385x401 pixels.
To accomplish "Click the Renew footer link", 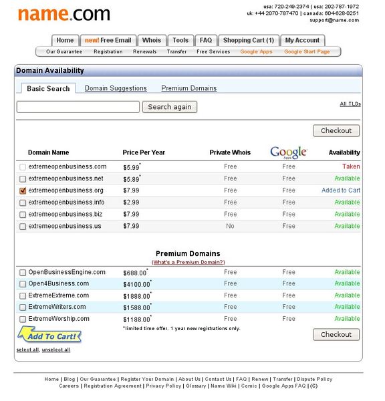I will point(260,379).
